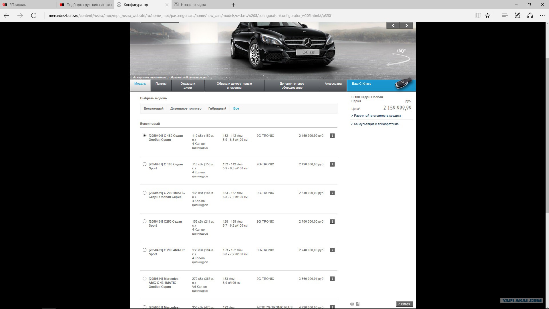Show Все model types

pos(236,108)
